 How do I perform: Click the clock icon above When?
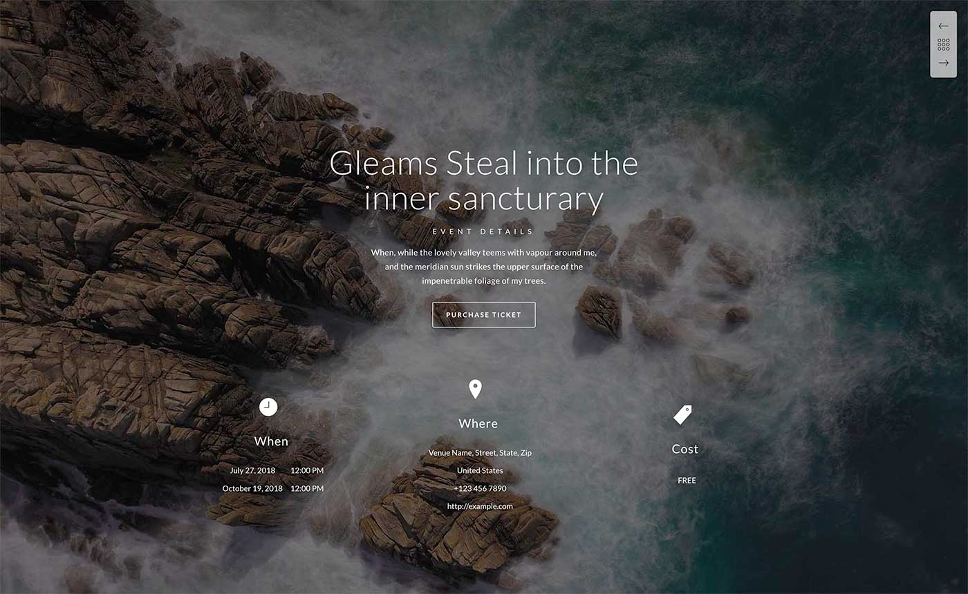click(x=268, y=407)
